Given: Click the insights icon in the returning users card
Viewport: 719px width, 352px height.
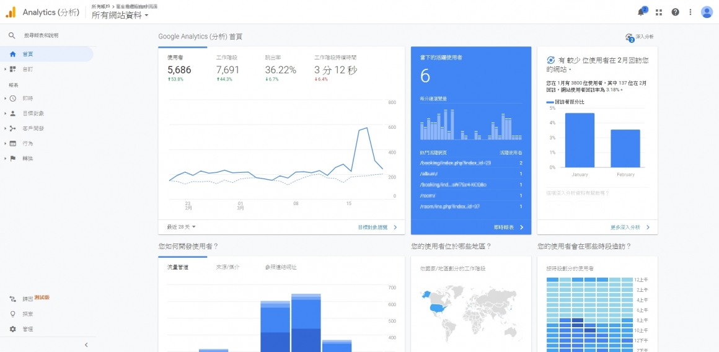Looking at the screenshot, I should [x=550, y=60].
